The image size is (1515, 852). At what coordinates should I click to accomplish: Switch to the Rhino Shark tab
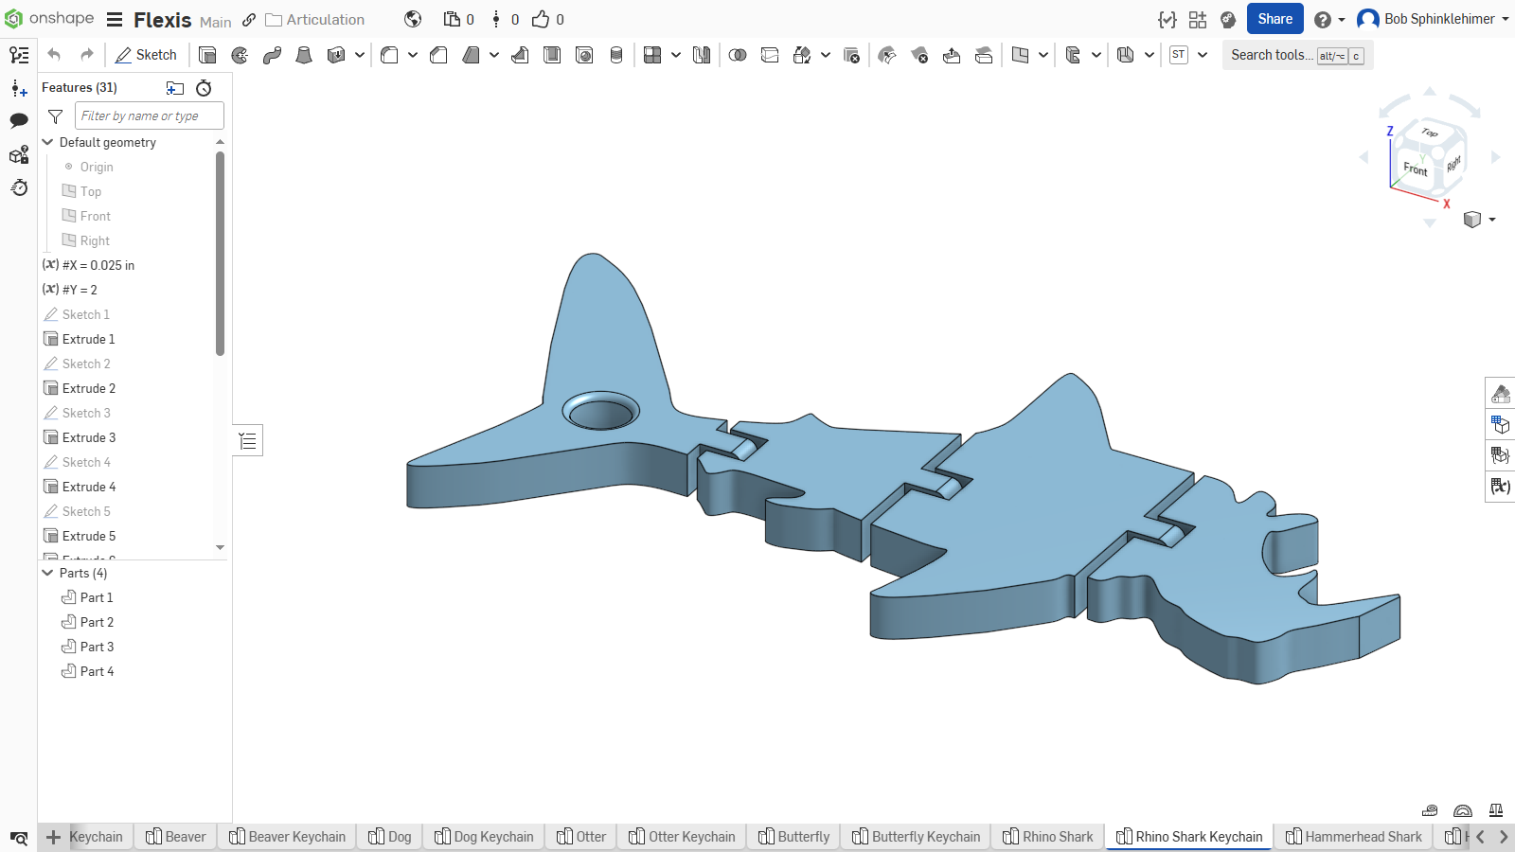[1047, 837]
